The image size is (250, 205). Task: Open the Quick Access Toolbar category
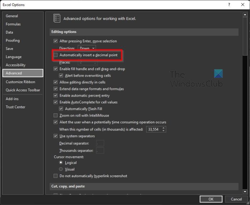coord(23,90)
